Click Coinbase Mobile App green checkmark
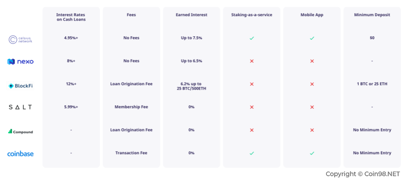Screen dimensions: 407x180 tap(312, 153)
